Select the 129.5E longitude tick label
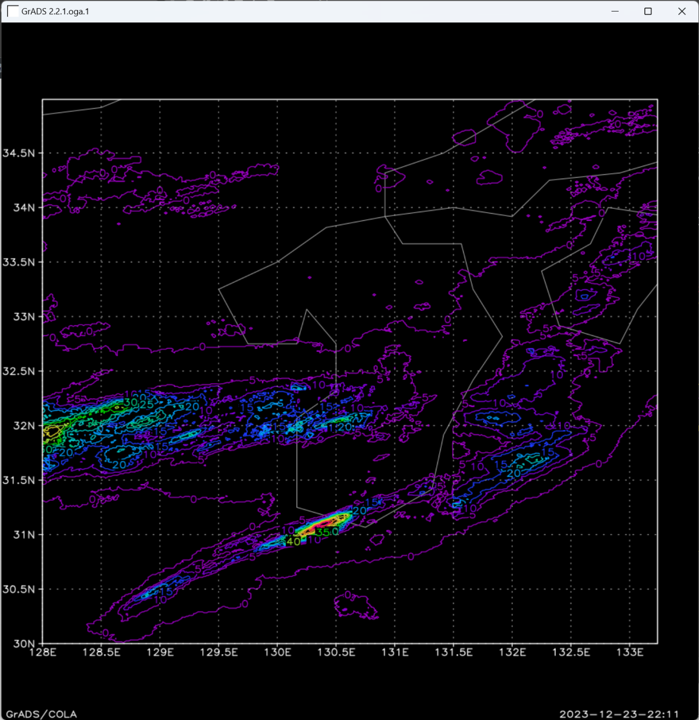Screen dimensions: 699x720 (218, 652)
